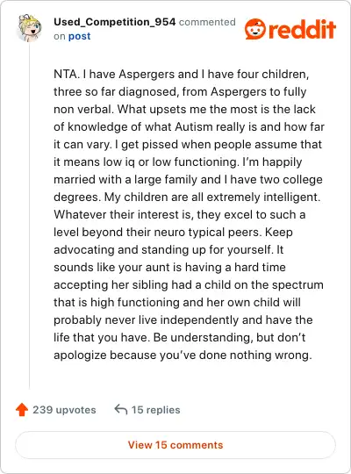Upvote using the orange arrow icon
This screenshot has height=474, width=351.
click(x=22, y=410)
